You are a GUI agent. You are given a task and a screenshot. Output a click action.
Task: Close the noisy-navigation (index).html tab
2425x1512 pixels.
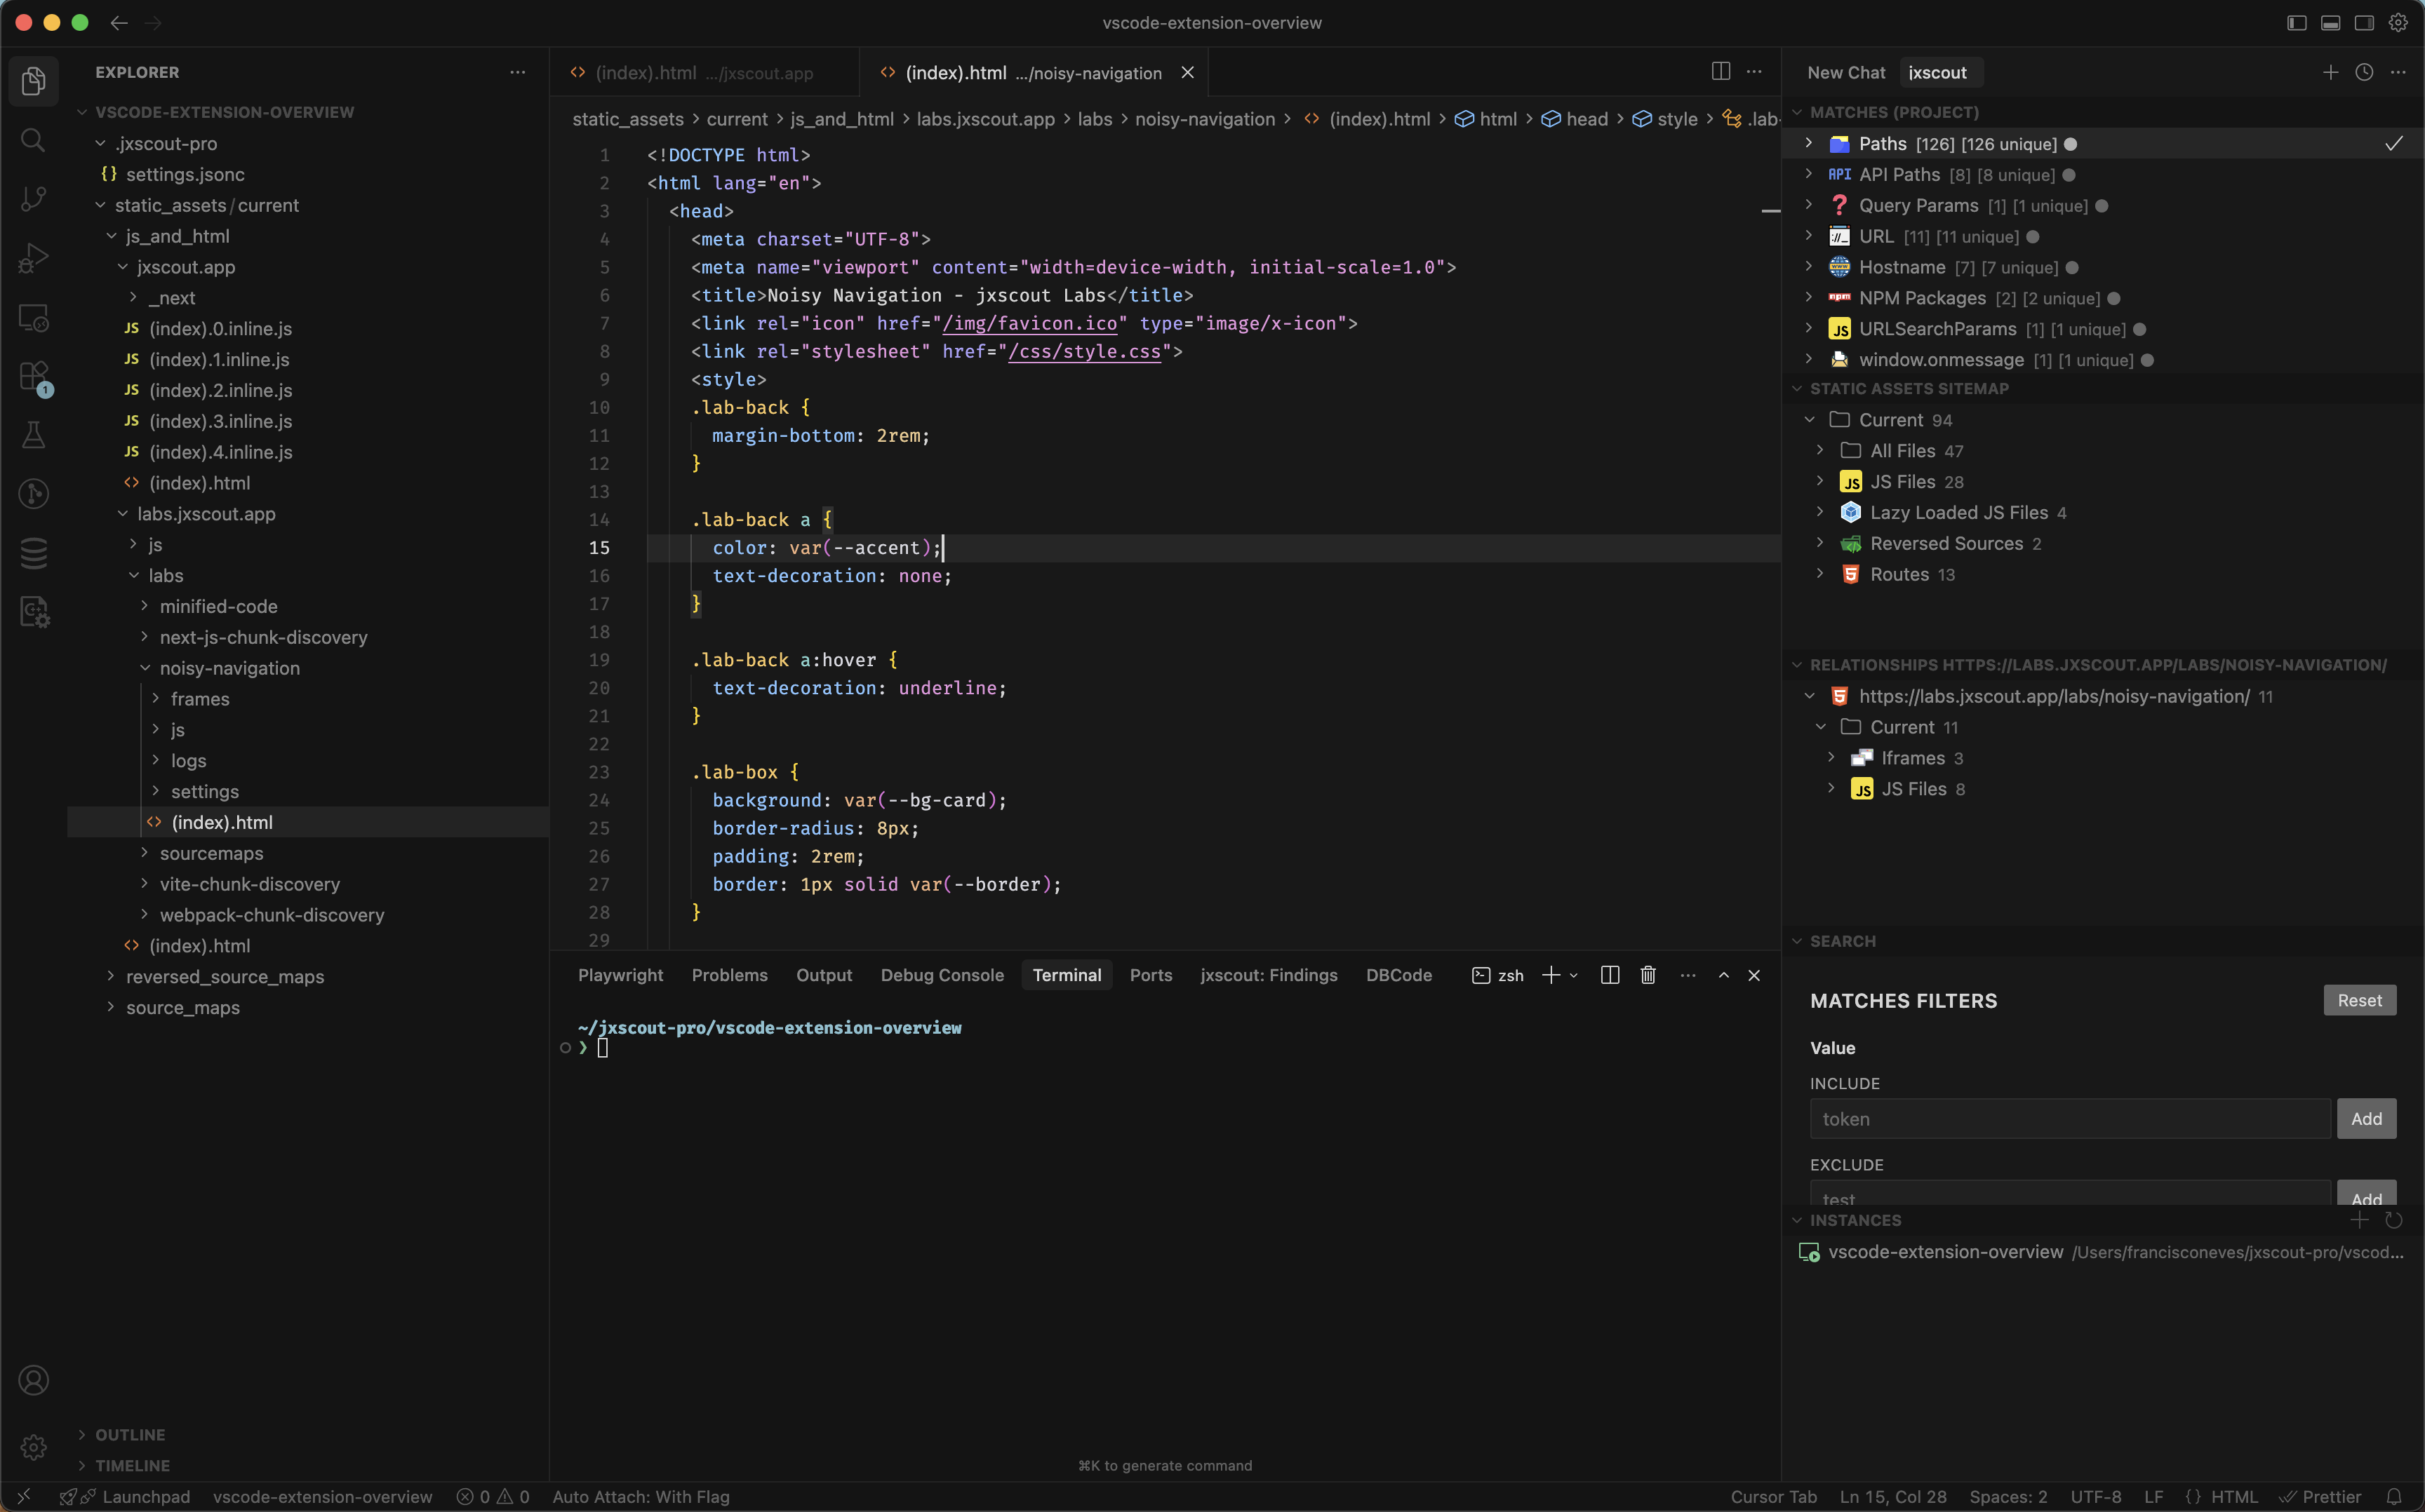click(x=1187, y=73)
